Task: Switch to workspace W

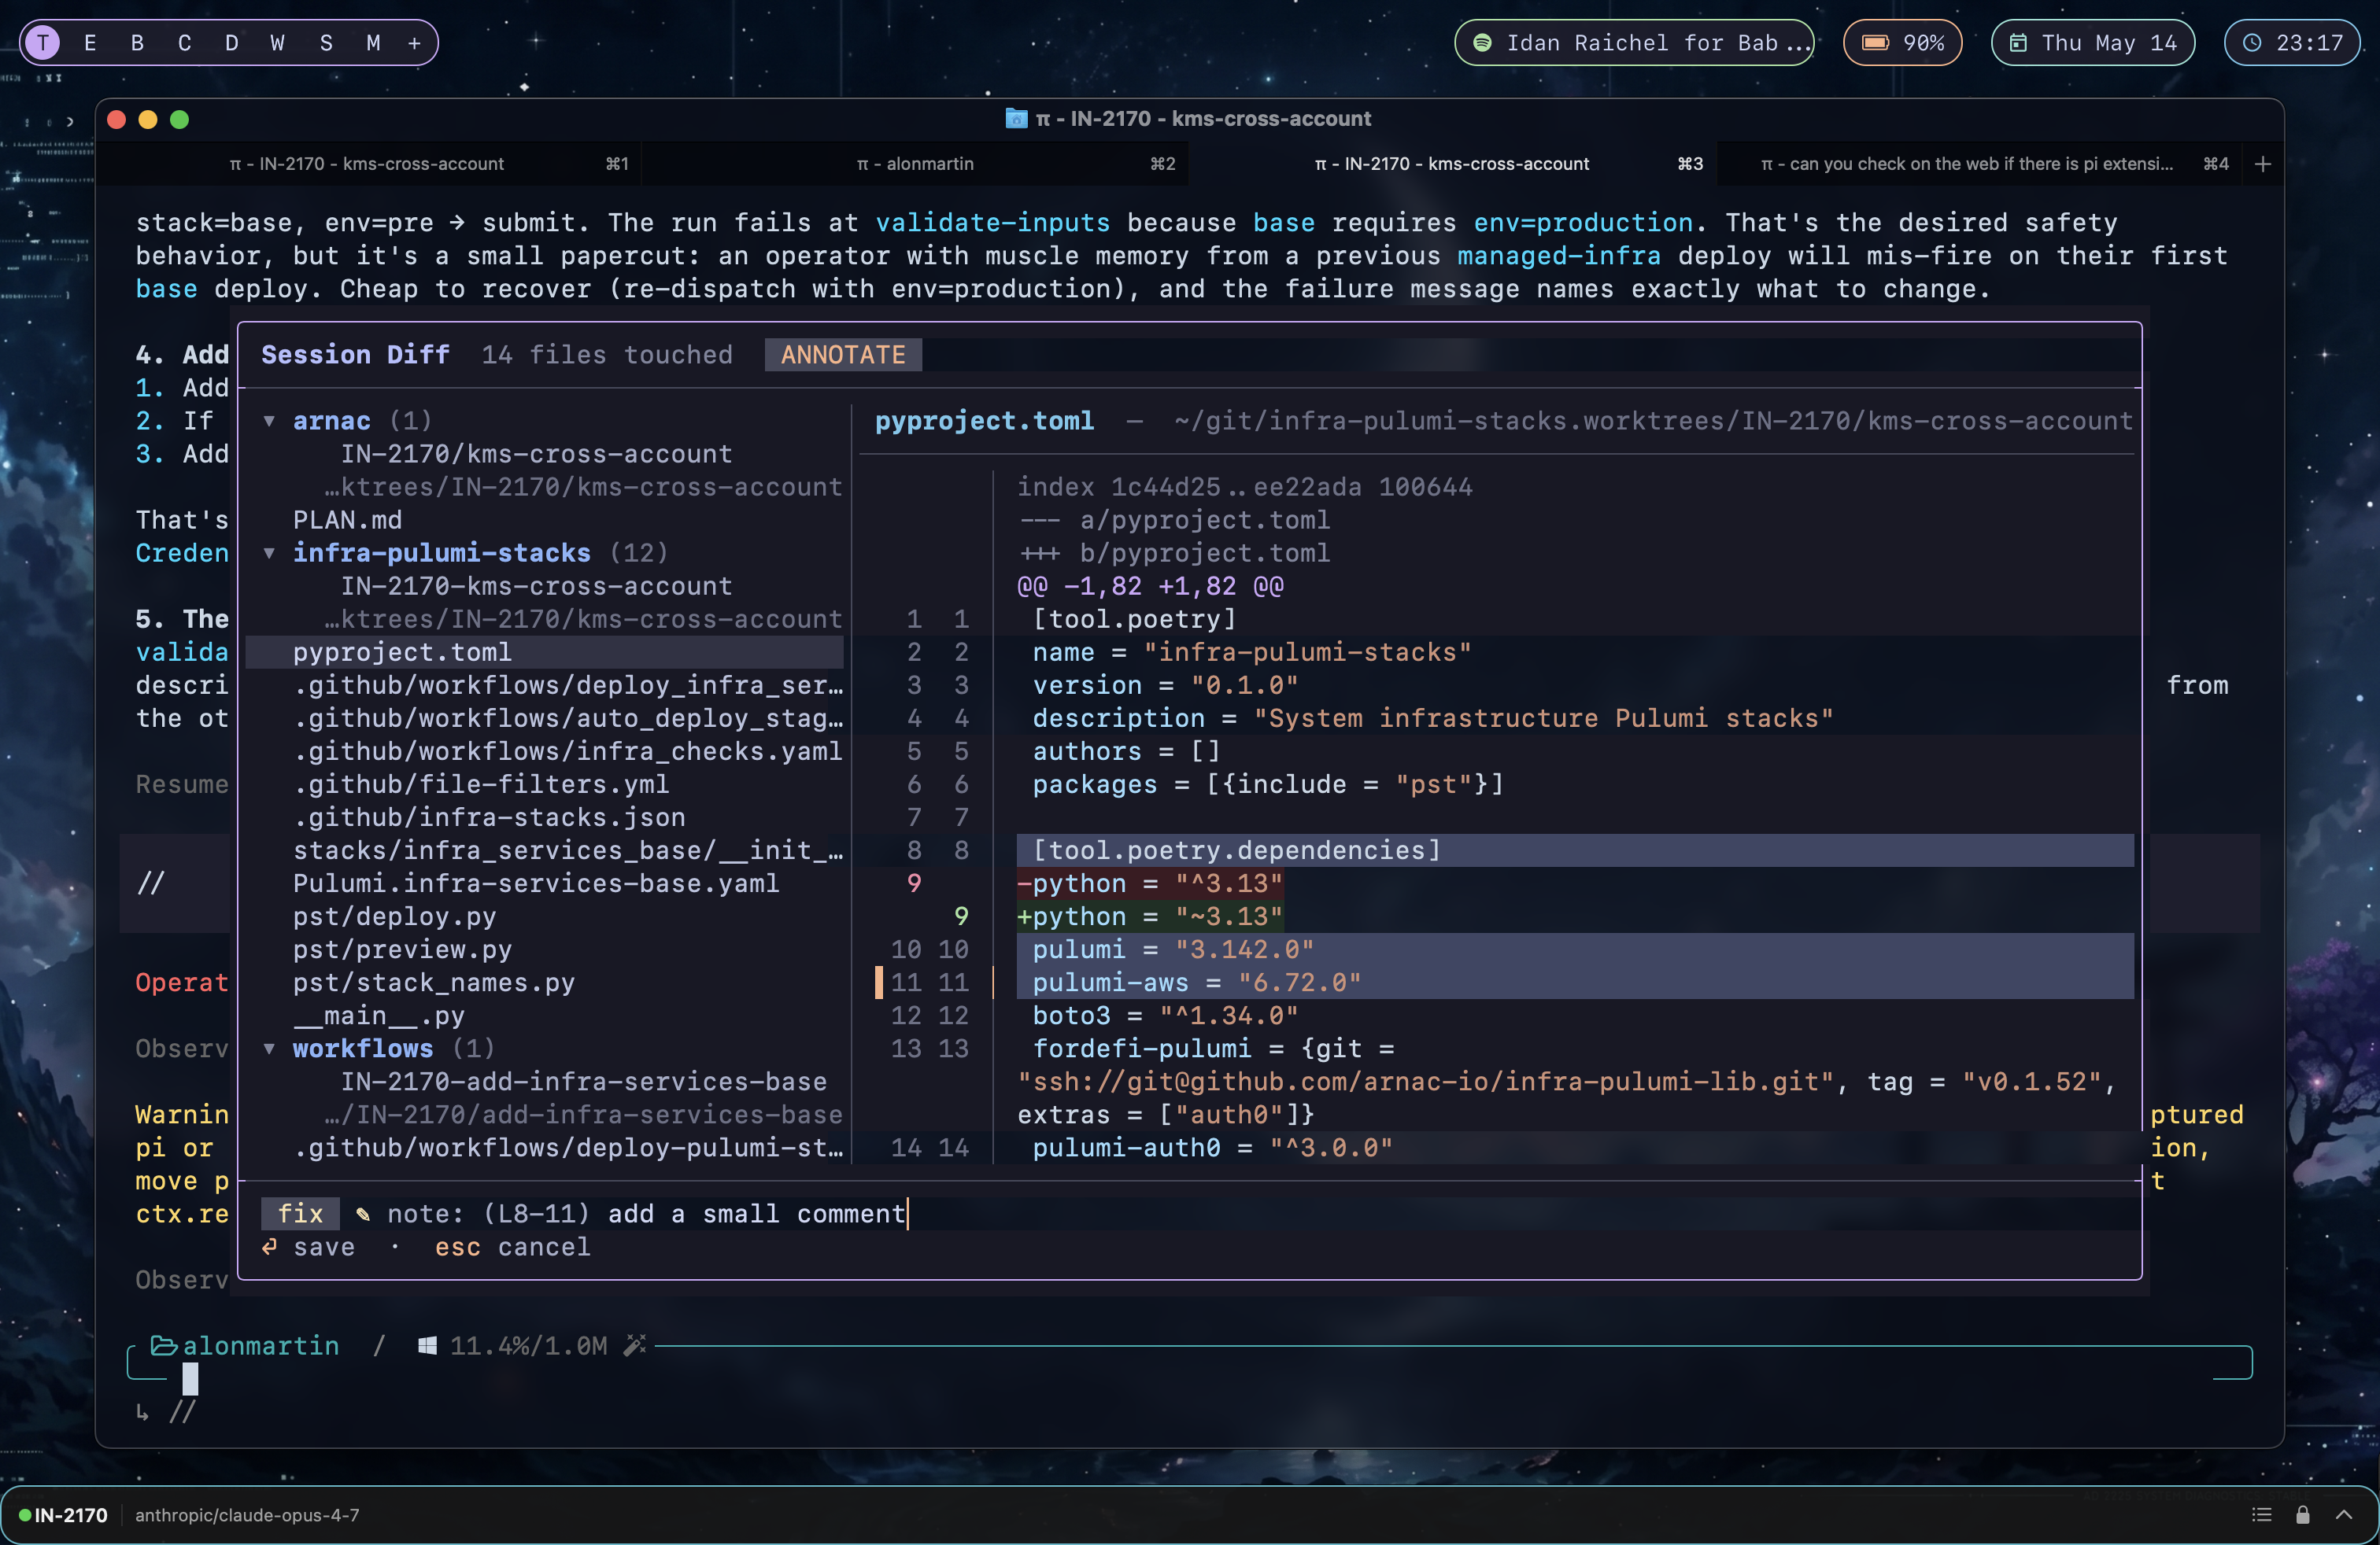Action: coord(278,43)
